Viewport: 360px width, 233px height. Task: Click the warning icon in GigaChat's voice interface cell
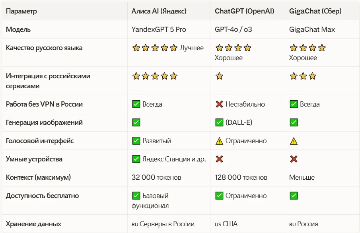294,141
